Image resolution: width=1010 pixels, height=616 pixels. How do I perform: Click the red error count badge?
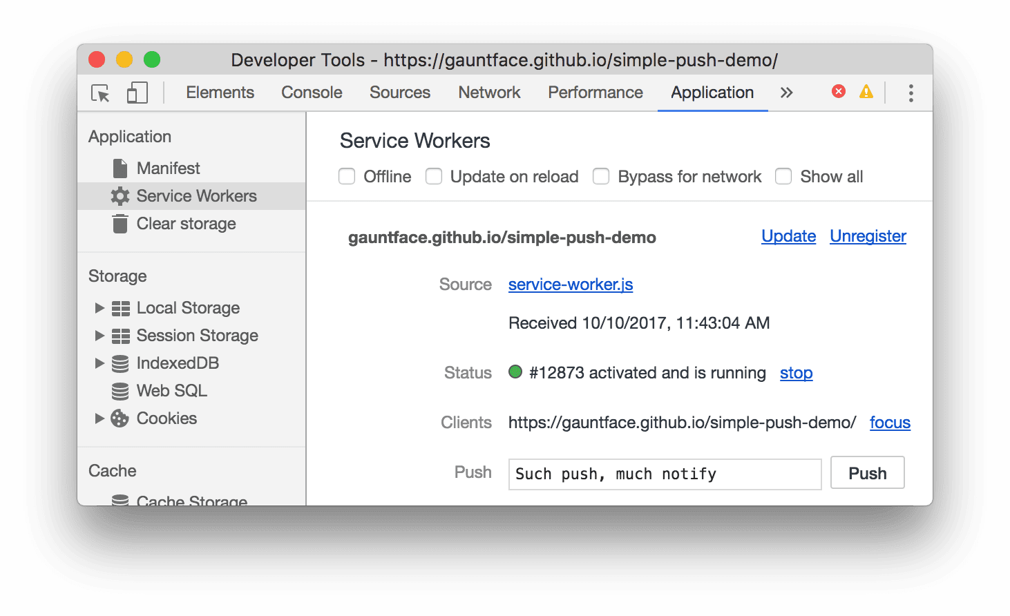[837, 90]
